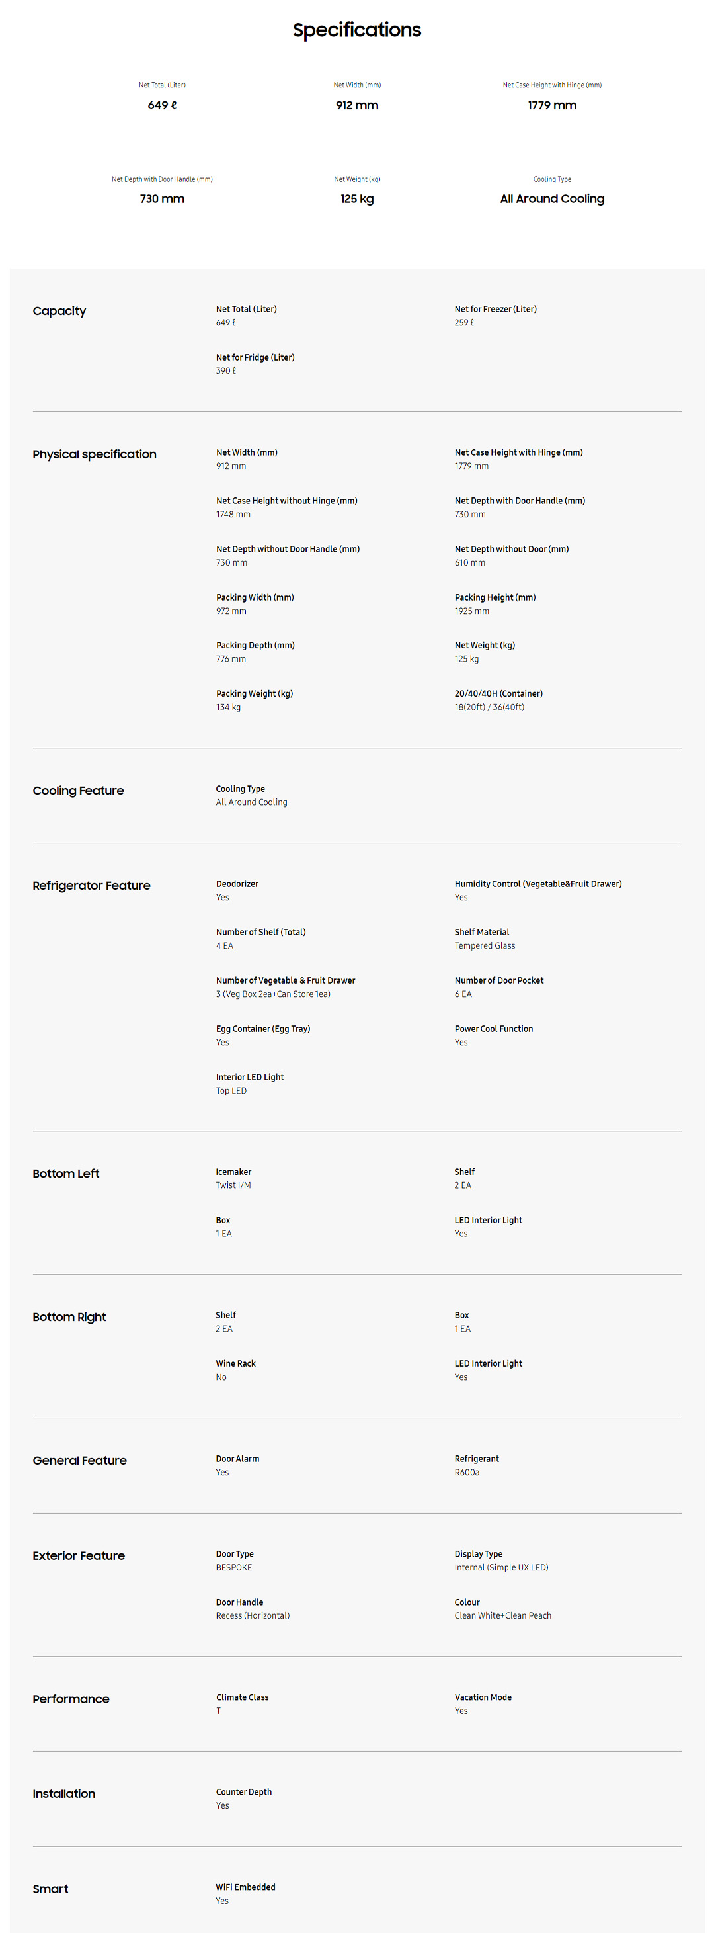Select the Exterior Feature section heading

(x=79, y=1555)
